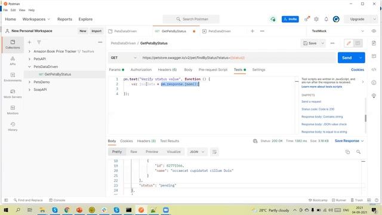Open the notifications bell
Viewport: 382px width, 215px height.
coord(326,19)
